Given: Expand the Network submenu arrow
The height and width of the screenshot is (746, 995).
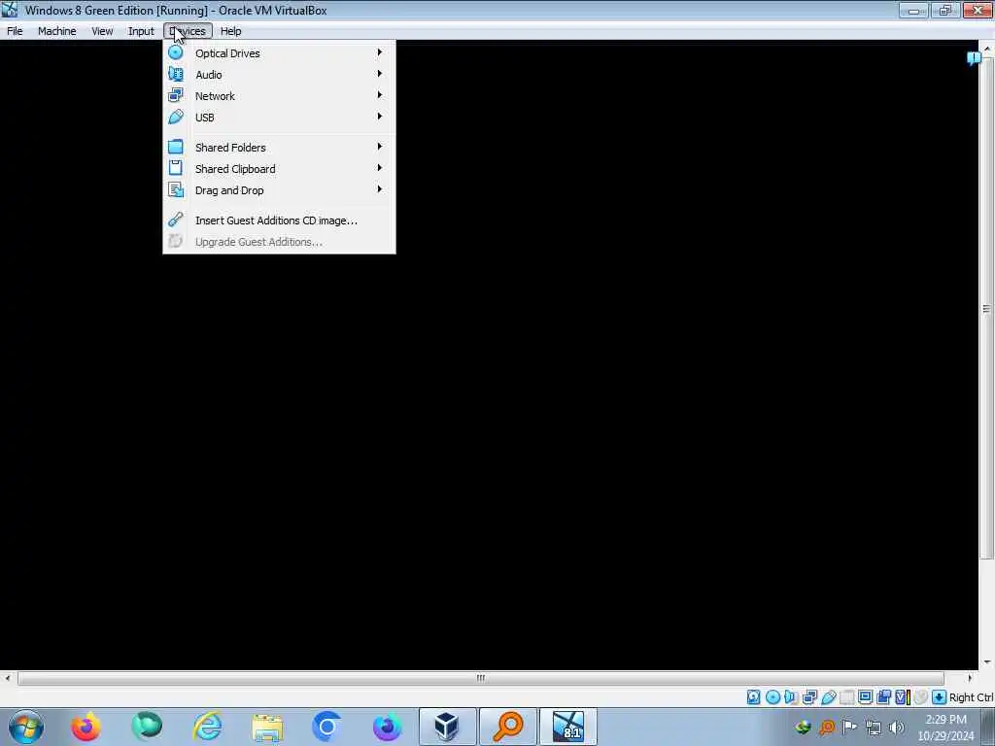Looking at the screenshot, I should click(380, 95).
